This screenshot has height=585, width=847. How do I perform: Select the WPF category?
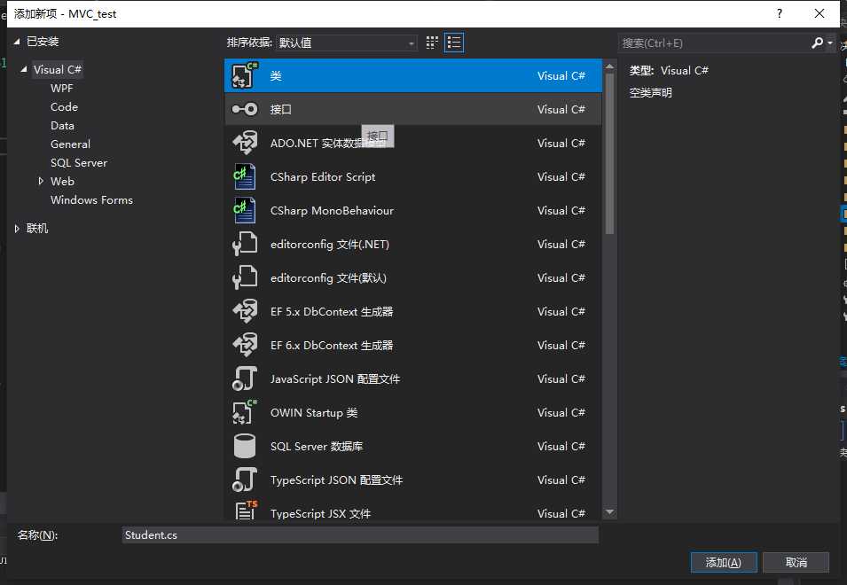click(x=61, y=89)
